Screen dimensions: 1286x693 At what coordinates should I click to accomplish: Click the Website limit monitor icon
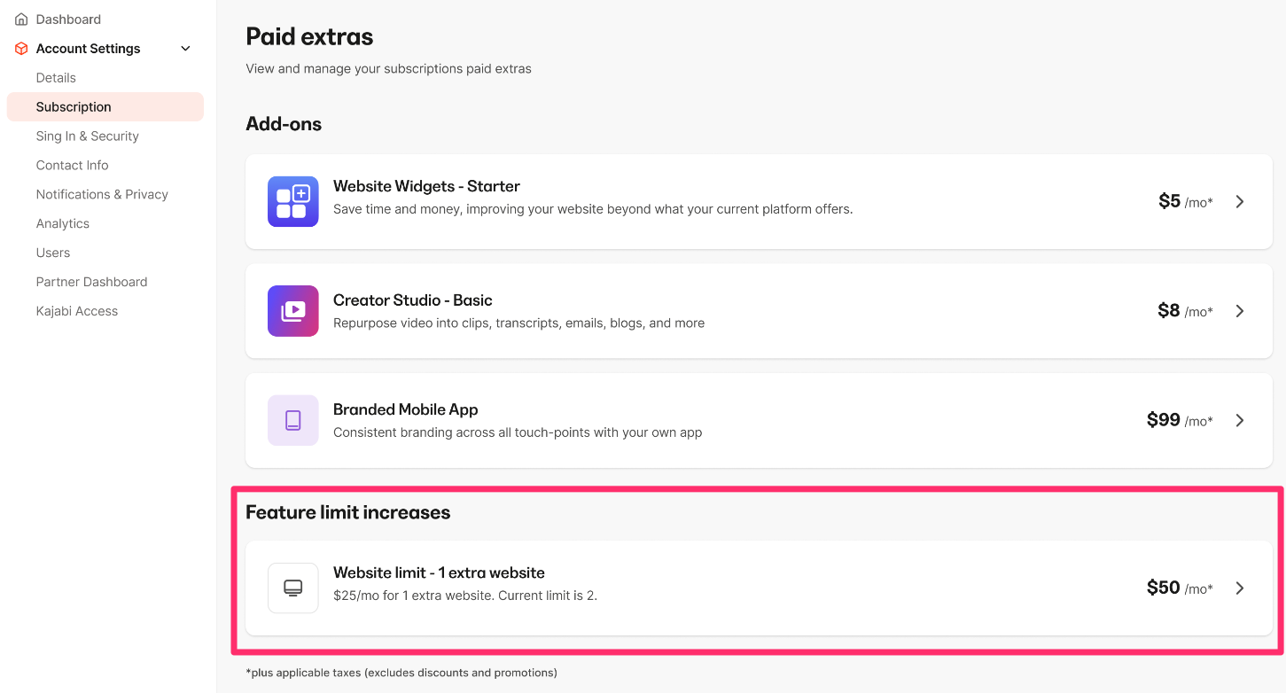pos(292,588)
